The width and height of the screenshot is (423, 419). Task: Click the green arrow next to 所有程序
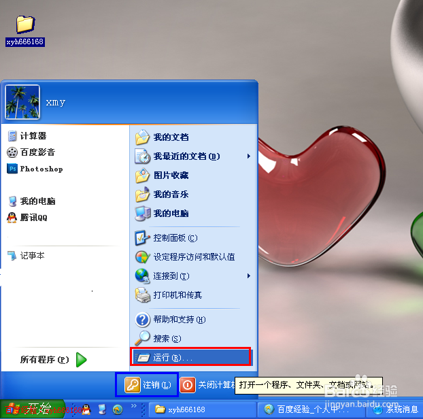click(x=81, y=360)
